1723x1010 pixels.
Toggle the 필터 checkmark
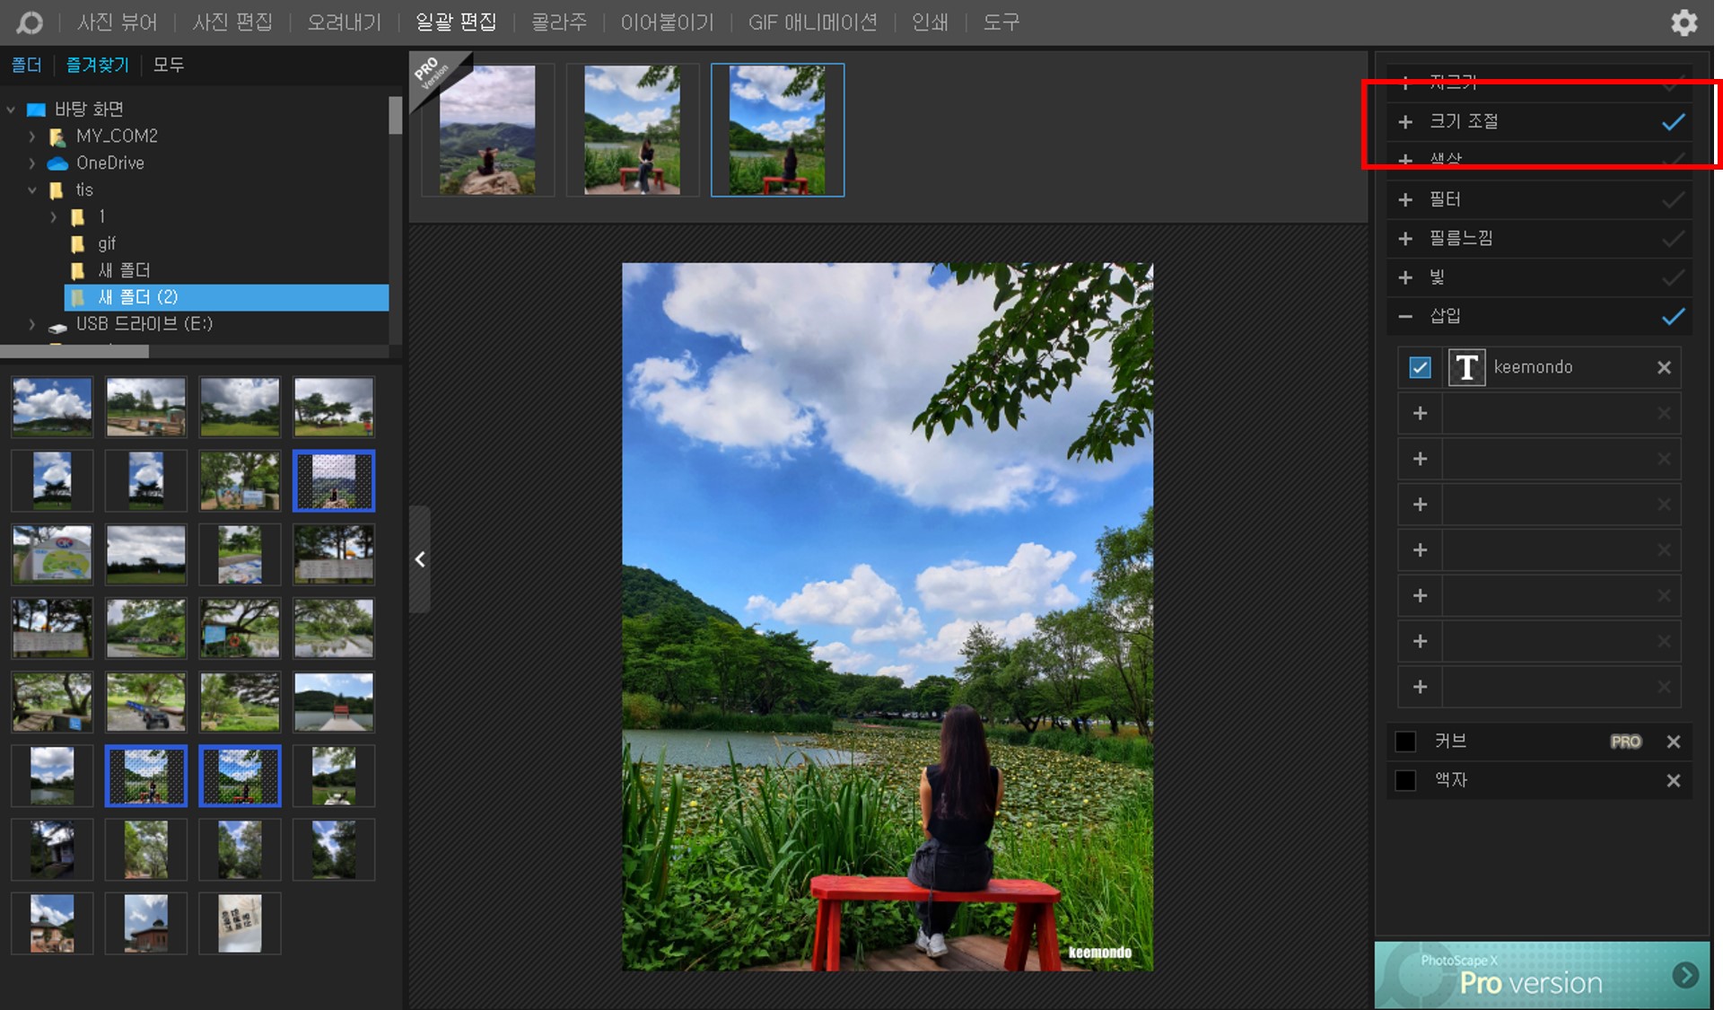tap(1673, 200)
